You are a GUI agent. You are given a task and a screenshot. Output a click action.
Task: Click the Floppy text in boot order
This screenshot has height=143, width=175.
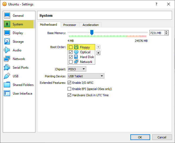pyautogui.click(x=85, y=47)
